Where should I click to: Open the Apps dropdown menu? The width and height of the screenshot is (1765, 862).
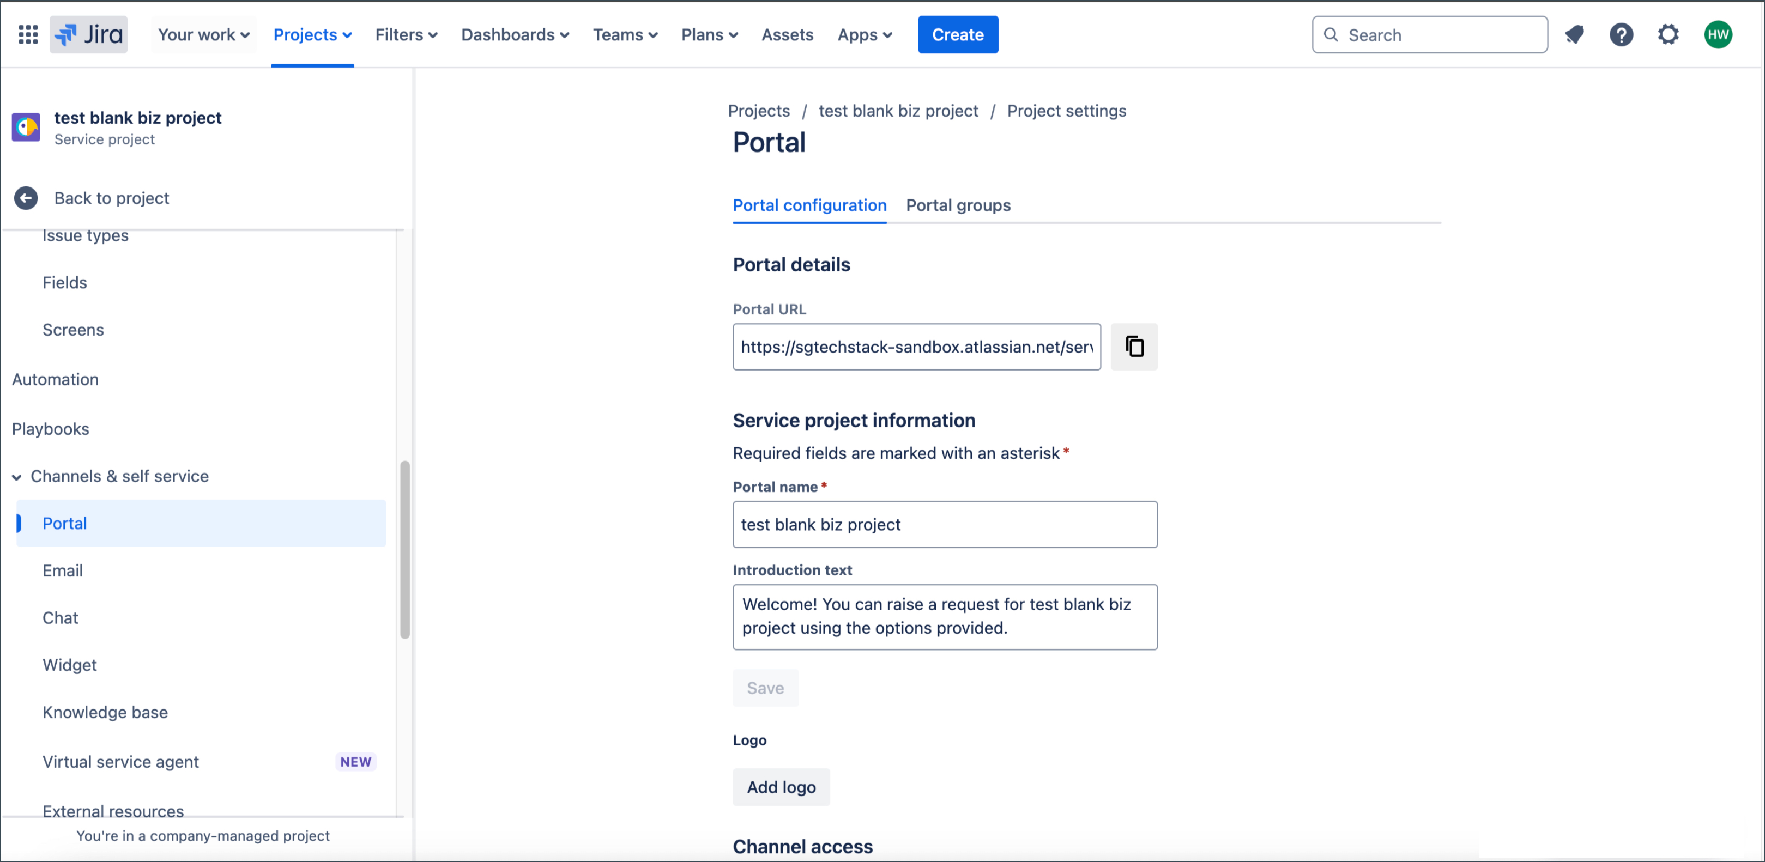pos(864,34)
